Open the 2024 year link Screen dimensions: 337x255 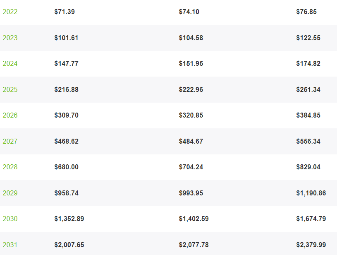click(10, 64)
